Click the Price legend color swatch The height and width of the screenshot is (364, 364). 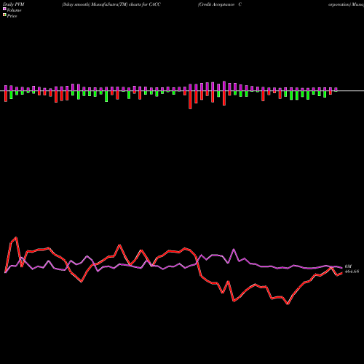coord(4,15)
